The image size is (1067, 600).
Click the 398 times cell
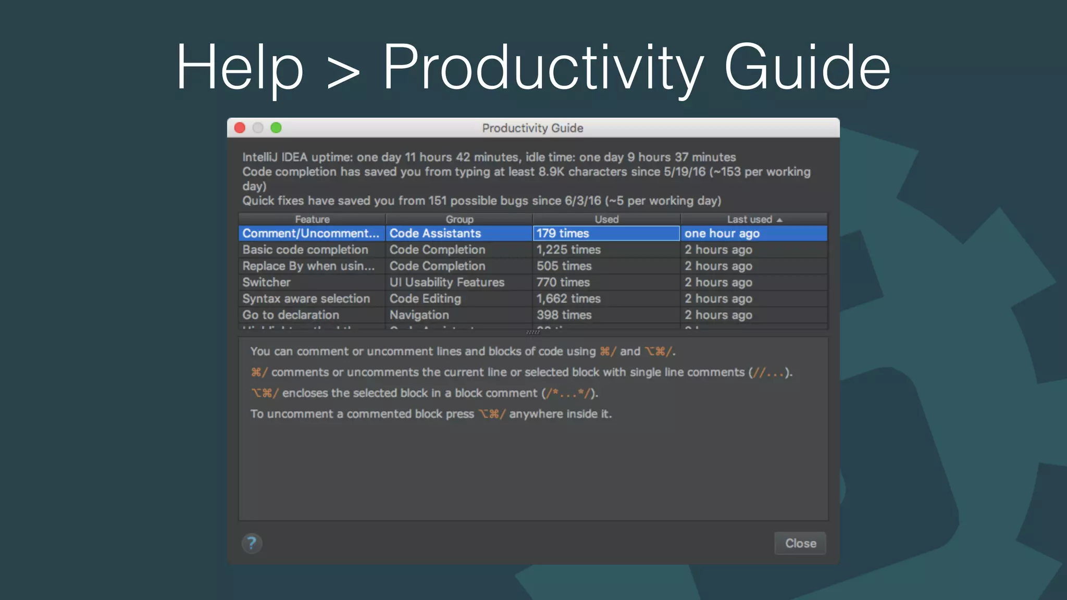point(606,315)
